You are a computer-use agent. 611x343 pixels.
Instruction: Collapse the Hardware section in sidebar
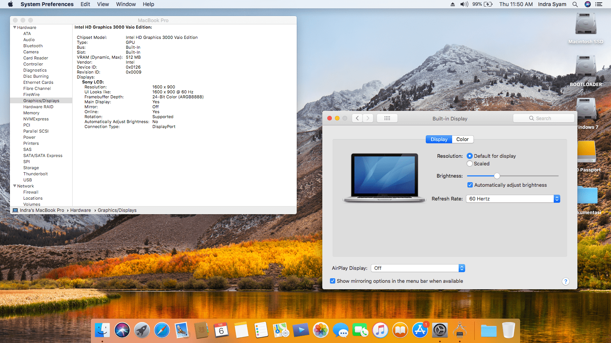[x=15, y=27]
